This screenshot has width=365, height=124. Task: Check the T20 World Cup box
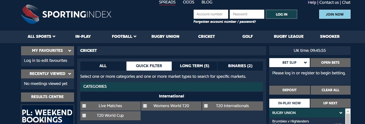pos(84,116)
